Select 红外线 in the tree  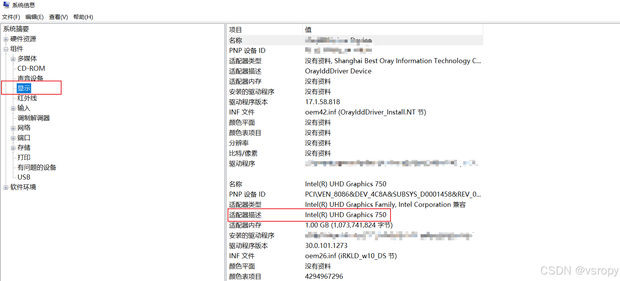pyautogui.click(x=27, y=98)
